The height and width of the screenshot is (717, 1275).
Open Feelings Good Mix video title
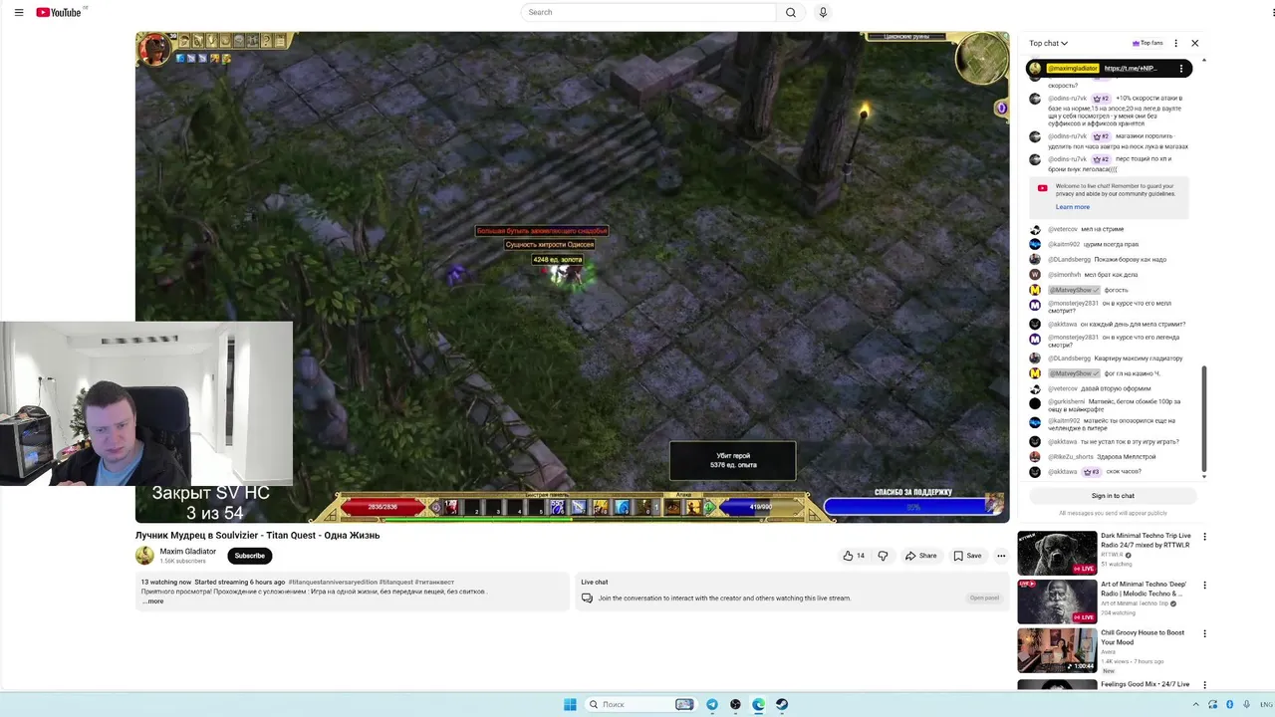point(1146,684)
